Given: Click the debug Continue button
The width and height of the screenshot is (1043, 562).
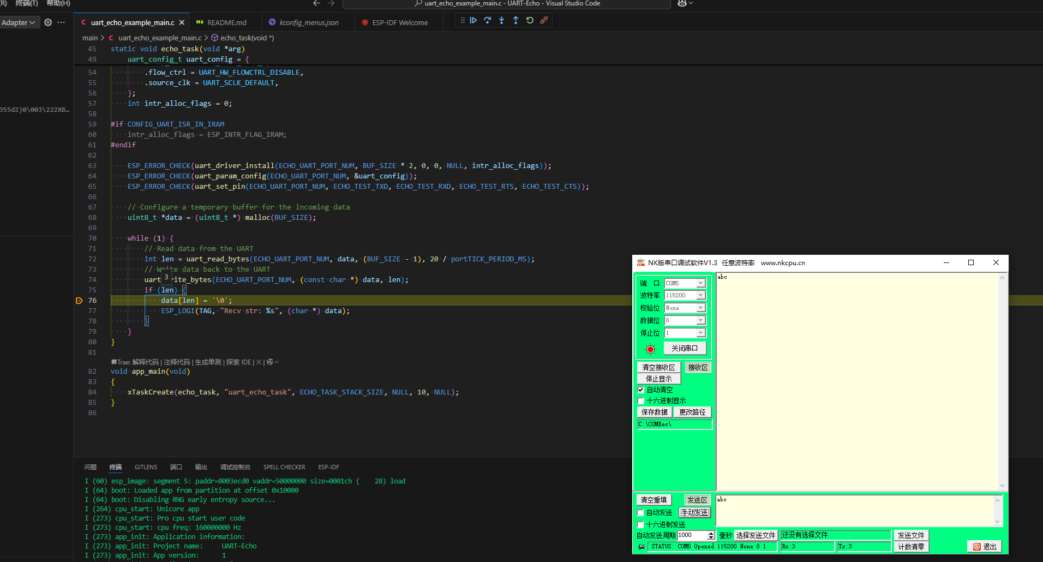Looking at the screenshot, I should (473, 21).
